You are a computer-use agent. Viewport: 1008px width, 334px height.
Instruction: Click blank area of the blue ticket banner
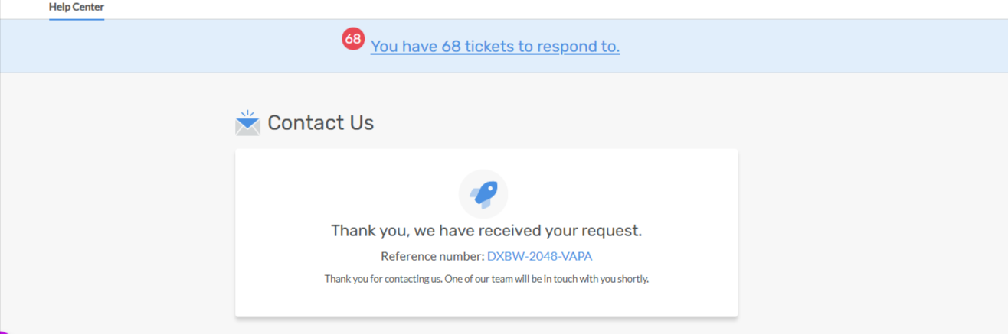point(804,47)
